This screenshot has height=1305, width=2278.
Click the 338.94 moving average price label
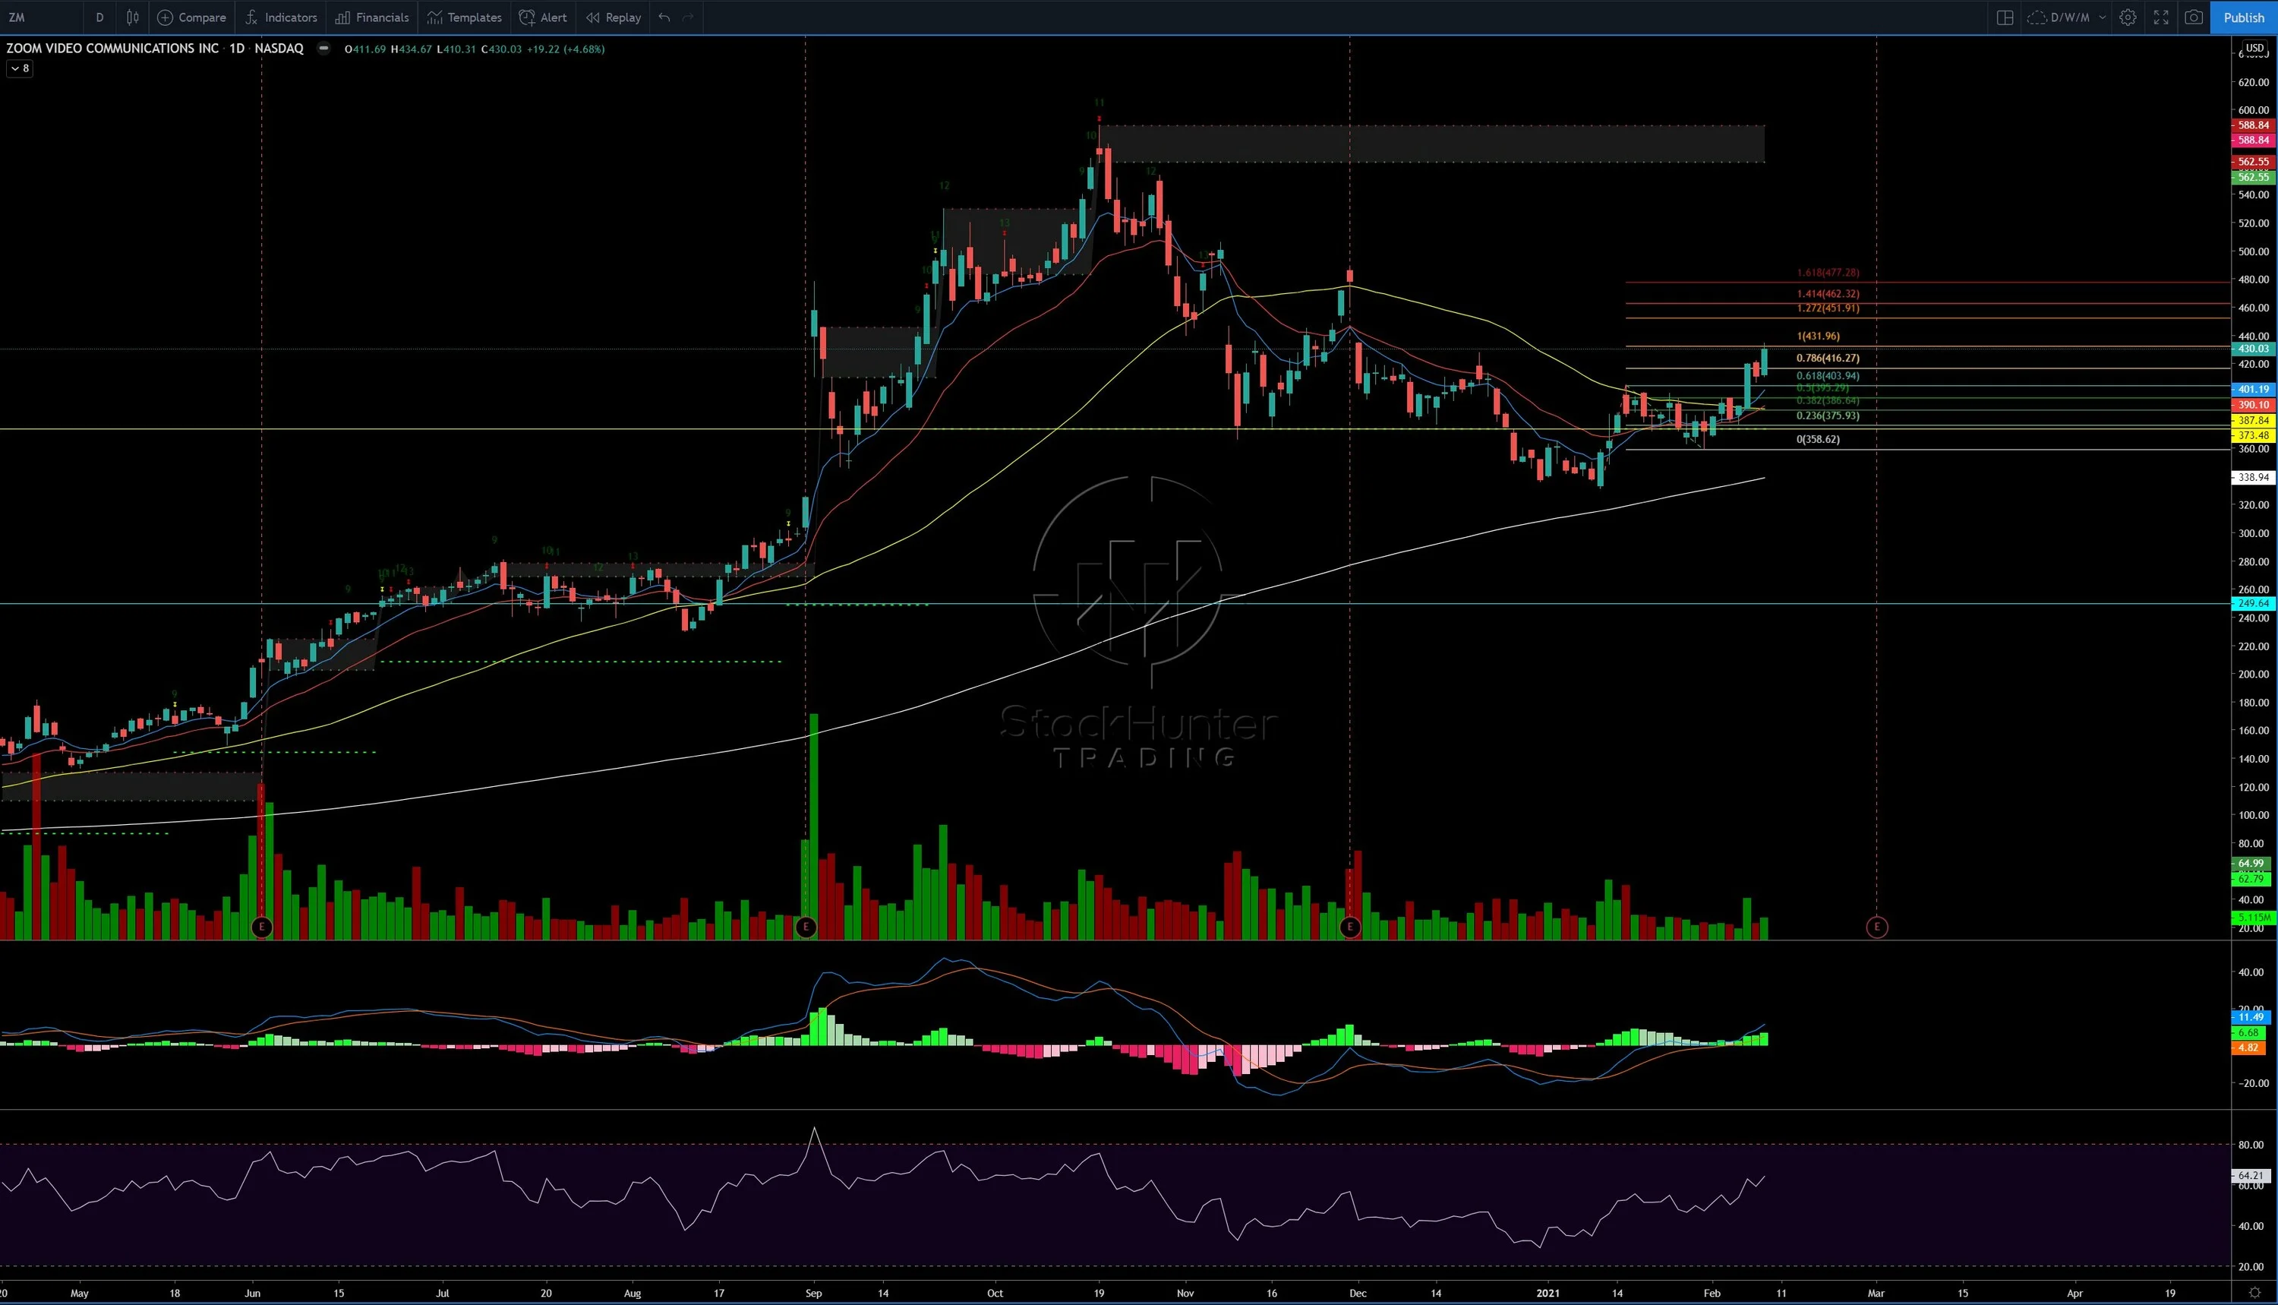pyautogui.click(x=2253, y=478)
